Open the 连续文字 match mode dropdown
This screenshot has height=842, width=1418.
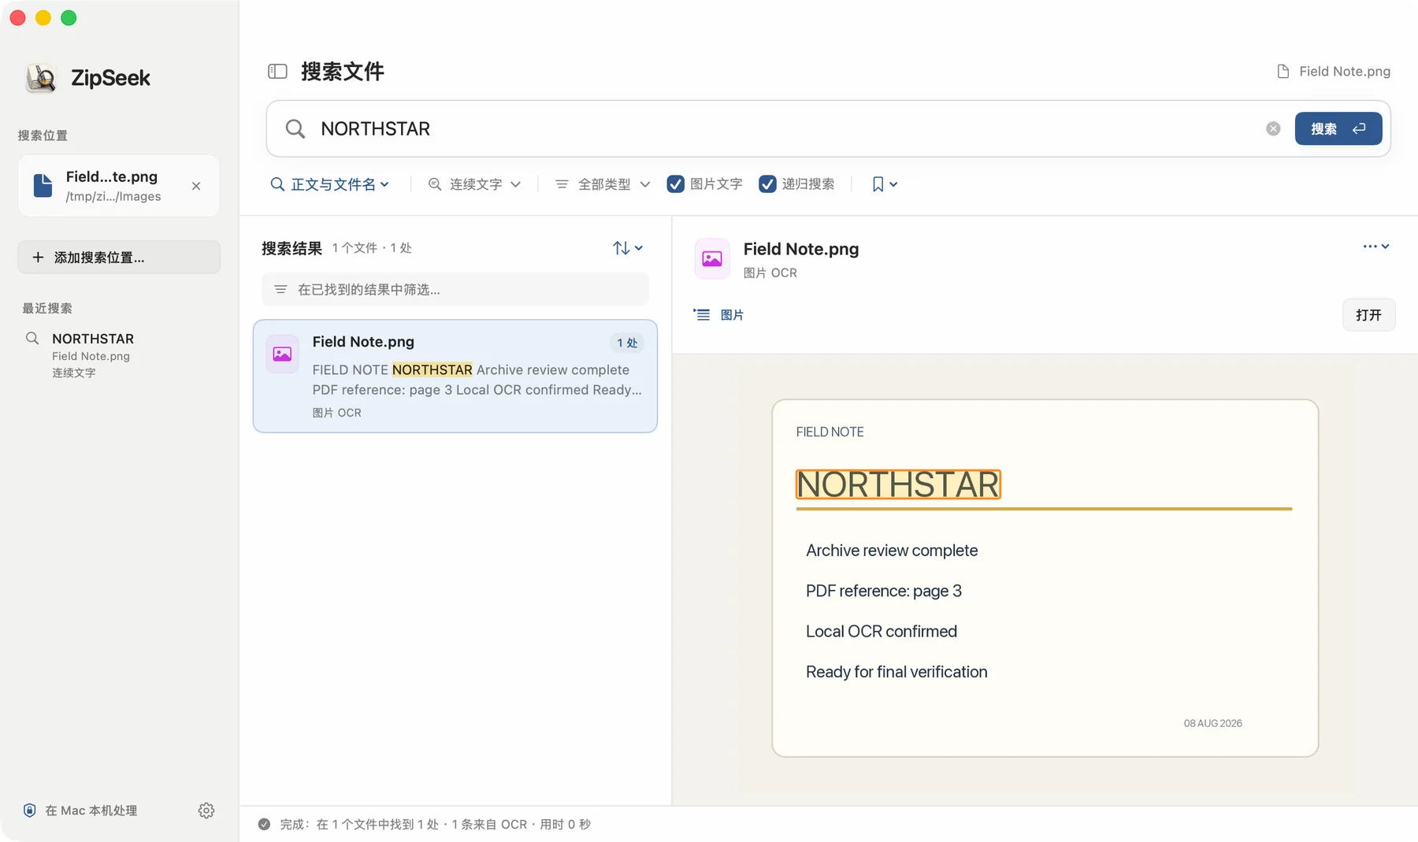coord(474,184)
